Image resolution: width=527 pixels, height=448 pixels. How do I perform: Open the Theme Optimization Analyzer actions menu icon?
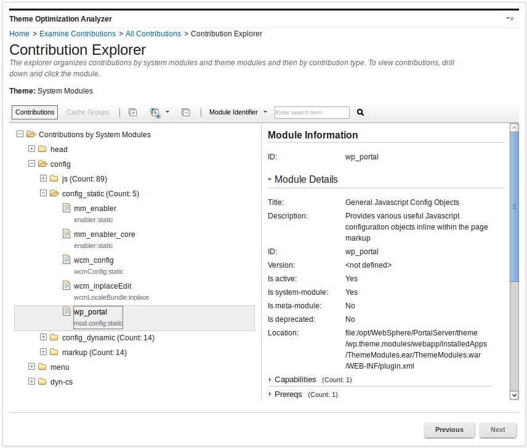(510, 18)
